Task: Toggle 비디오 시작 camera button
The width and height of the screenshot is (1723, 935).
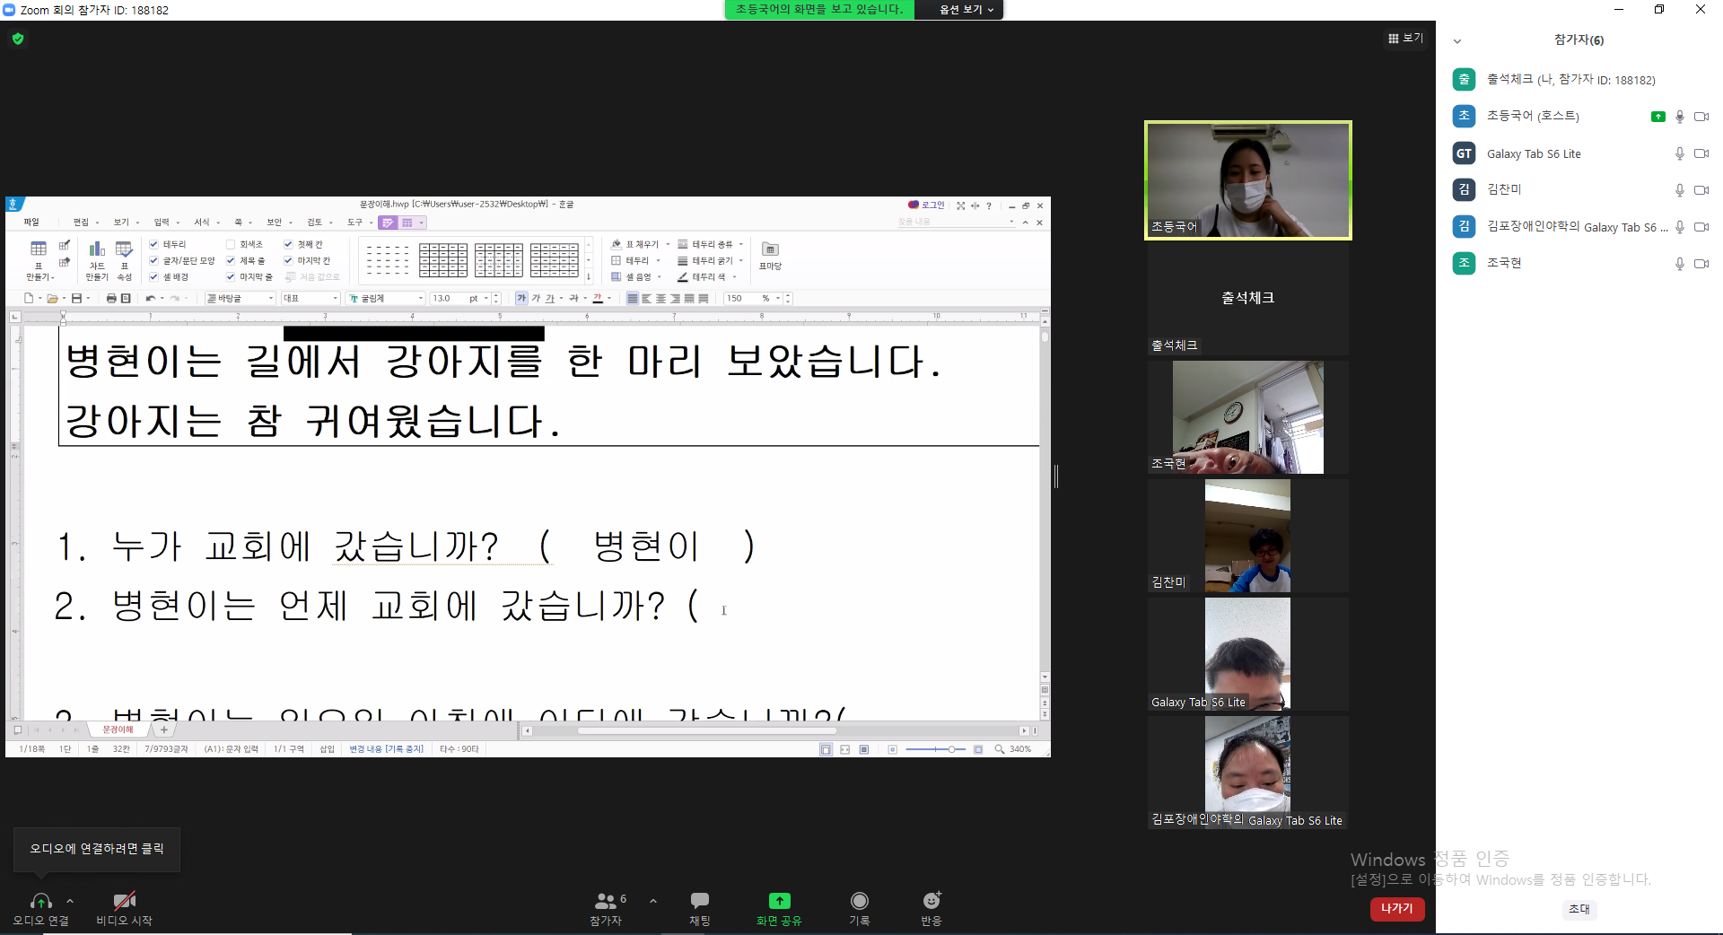Action: click(124, 907)
